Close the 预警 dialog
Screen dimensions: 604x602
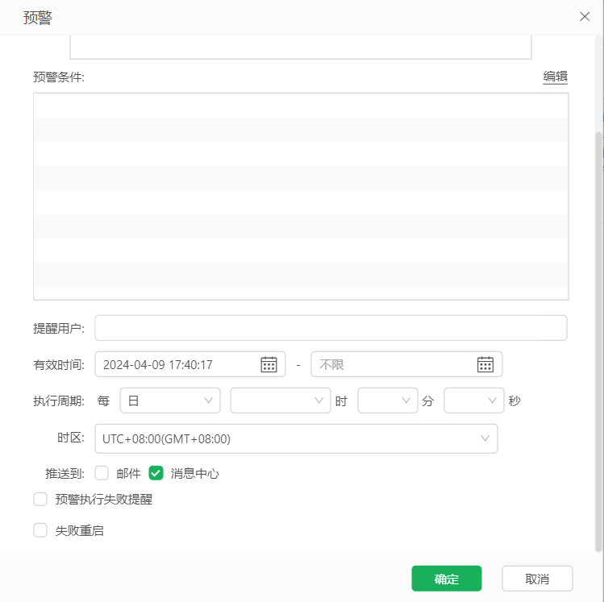[x=585, y=17]
